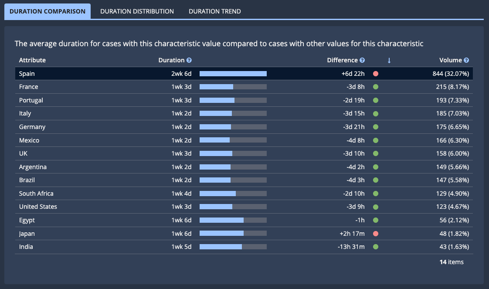The height and width of the screenshot is (289, 489).
Task: Select the Argentina attribute
Action: click(33, 167)
